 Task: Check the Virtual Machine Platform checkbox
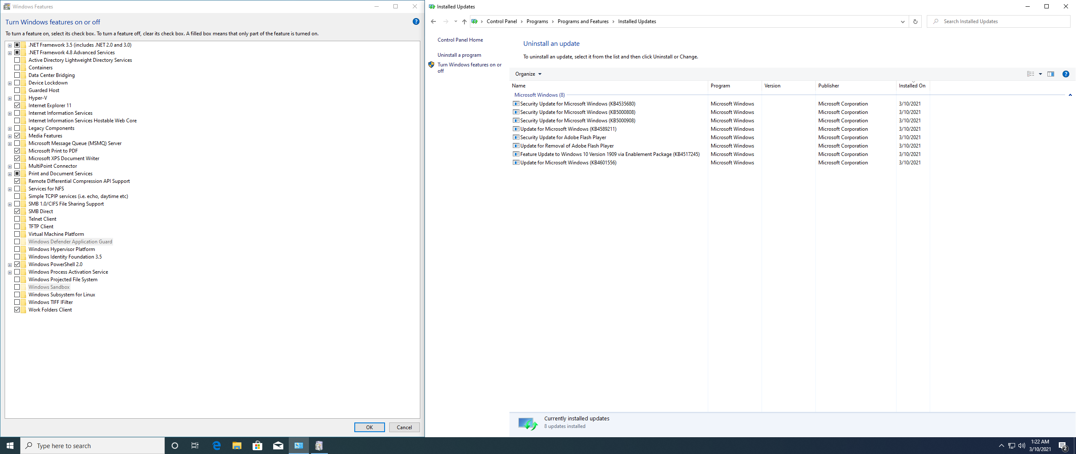[x=17, y=234]
